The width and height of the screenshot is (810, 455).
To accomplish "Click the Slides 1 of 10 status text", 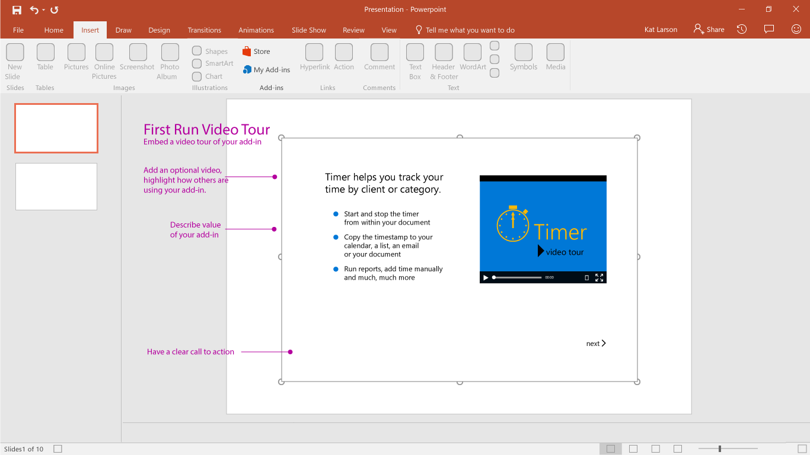I will click(24, 449).
